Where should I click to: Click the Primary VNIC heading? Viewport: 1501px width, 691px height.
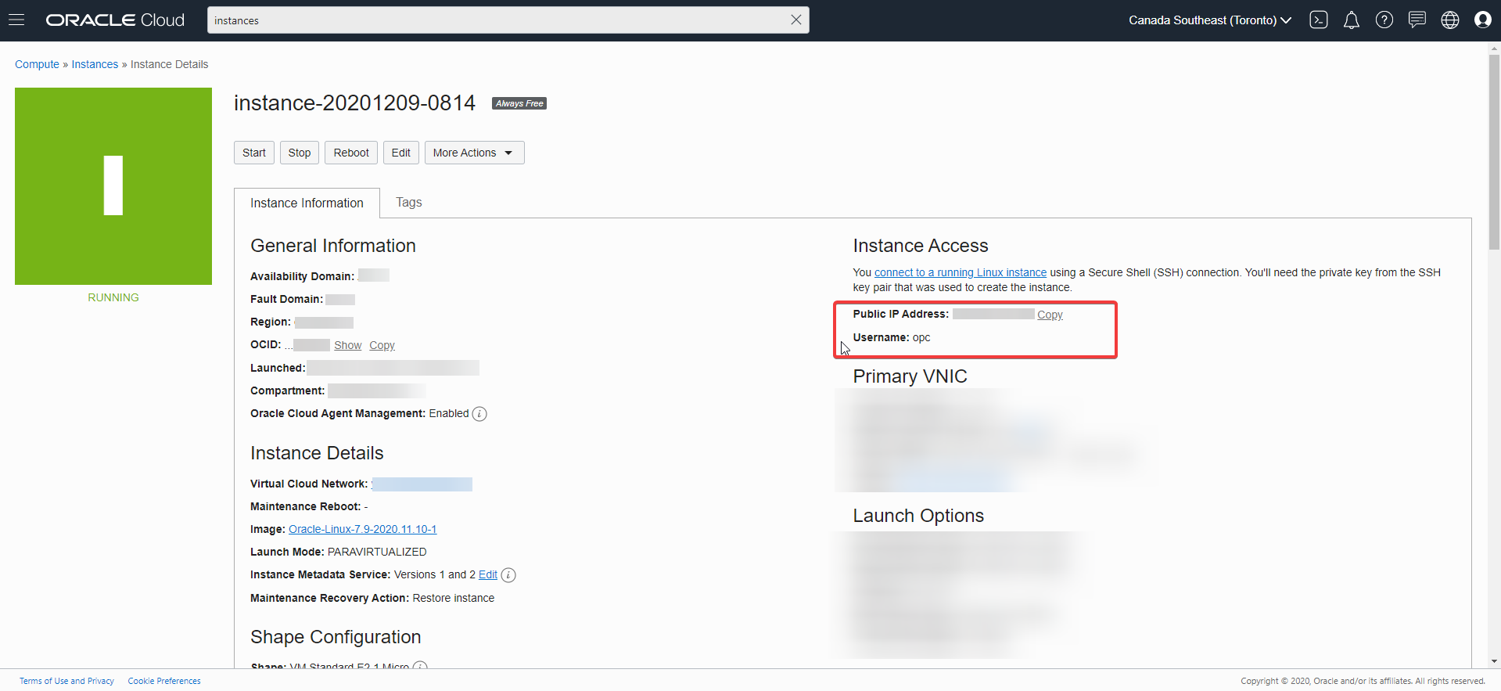point(910,376)
